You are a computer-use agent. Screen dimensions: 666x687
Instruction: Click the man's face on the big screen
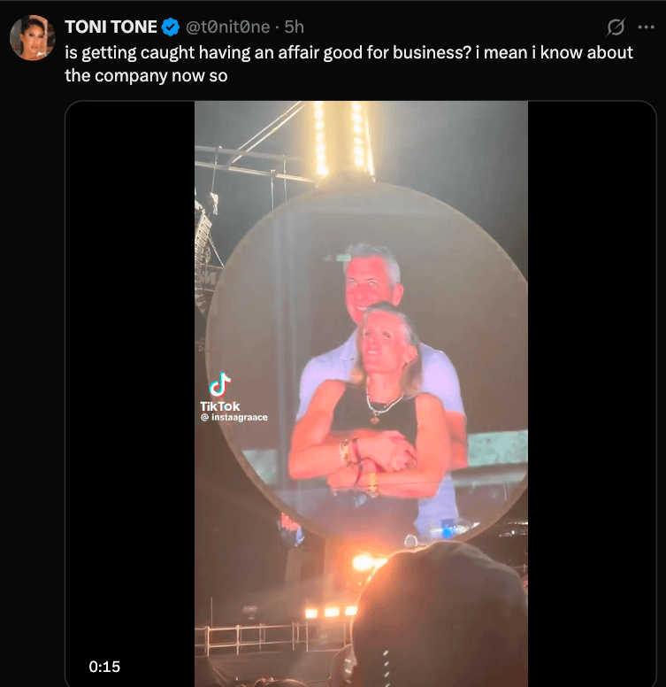371,282
